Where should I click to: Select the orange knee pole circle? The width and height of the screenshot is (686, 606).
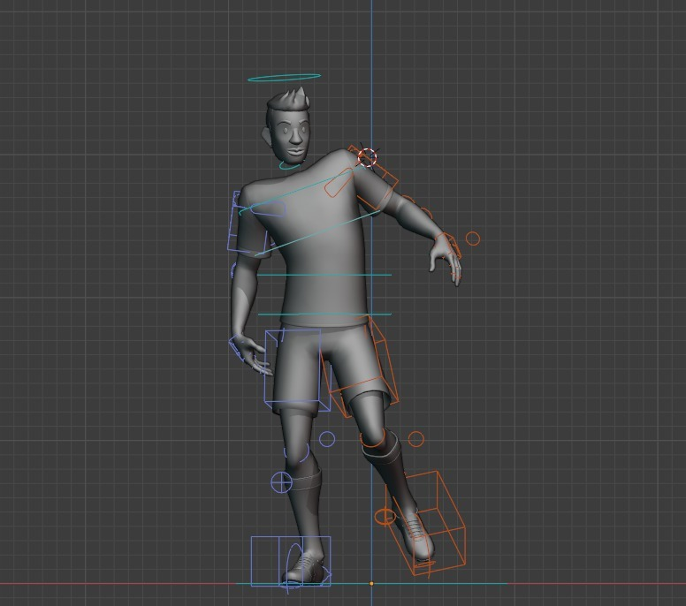click(416, 439)
